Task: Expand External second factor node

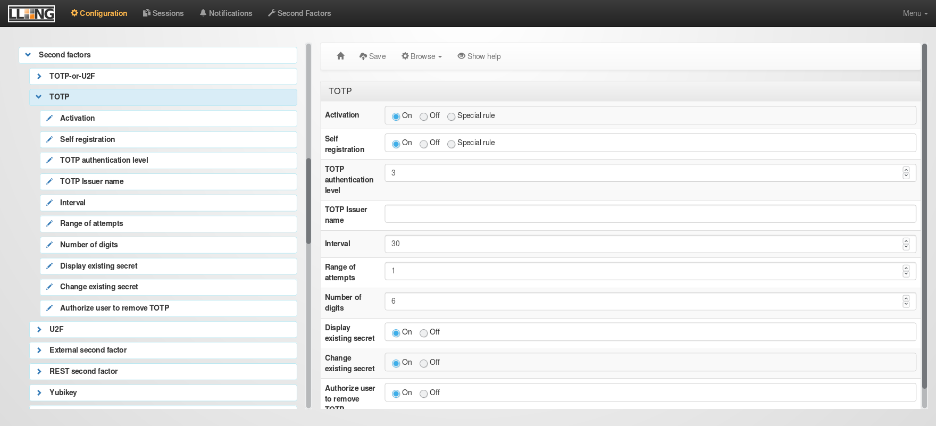Action: click(39, 350)
